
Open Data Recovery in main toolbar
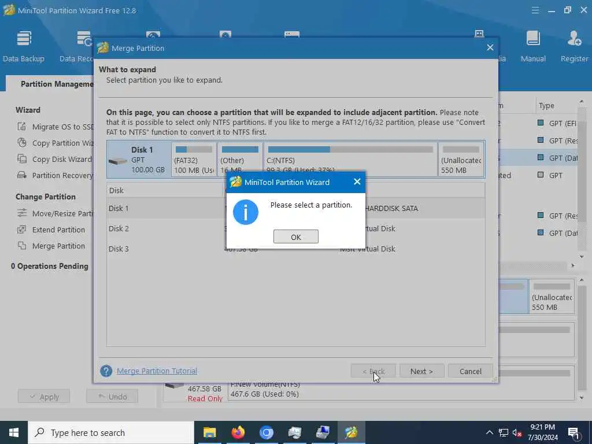(76, 46)
